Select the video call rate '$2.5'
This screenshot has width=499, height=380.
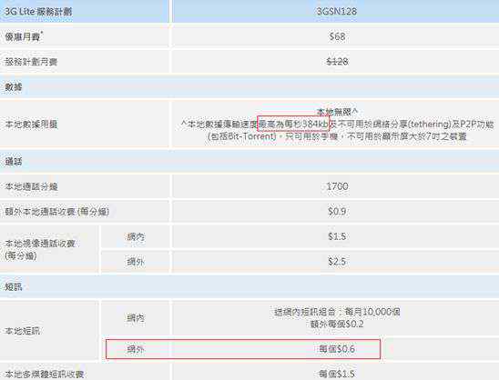click(x=337, y=262)
